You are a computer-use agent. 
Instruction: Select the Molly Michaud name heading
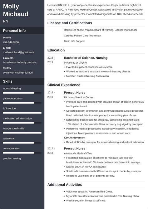[16, 10]
